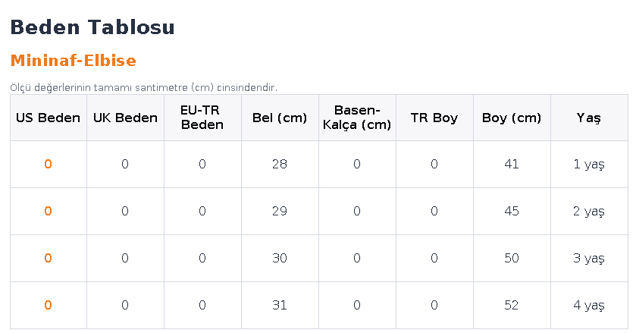Screen dimensions: 636x333
Task: Select the Bel value 30 cell
Action: (280, 258)
